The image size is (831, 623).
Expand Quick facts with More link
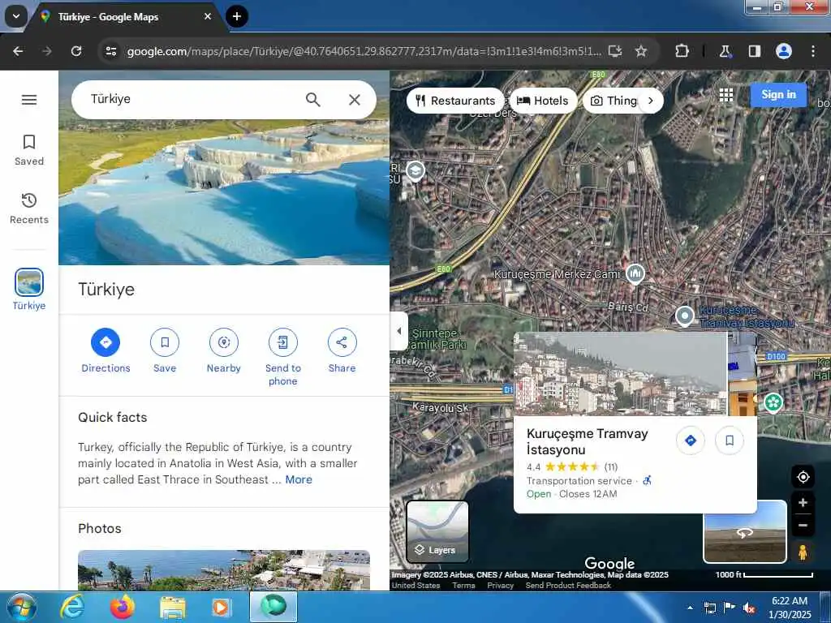point(299,479)
